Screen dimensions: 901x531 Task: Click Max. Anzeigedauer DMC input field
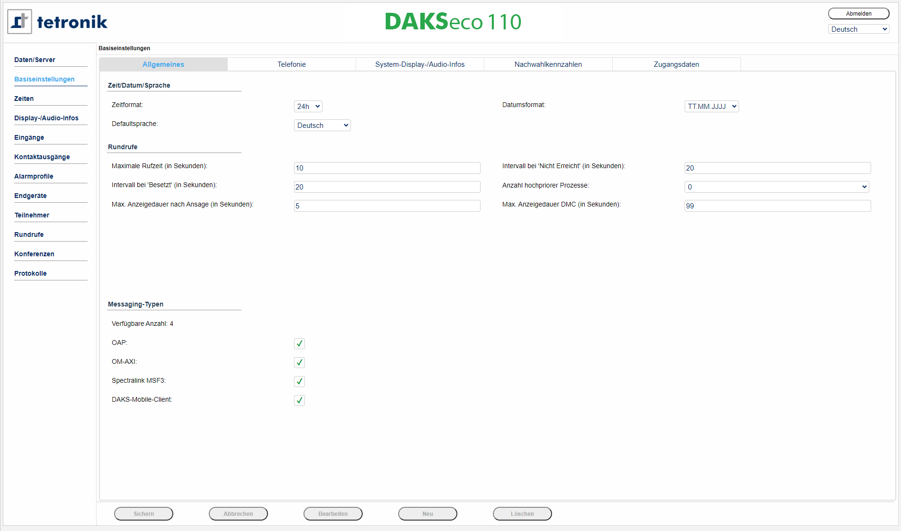pyautogui.click(x=778, y=206)
